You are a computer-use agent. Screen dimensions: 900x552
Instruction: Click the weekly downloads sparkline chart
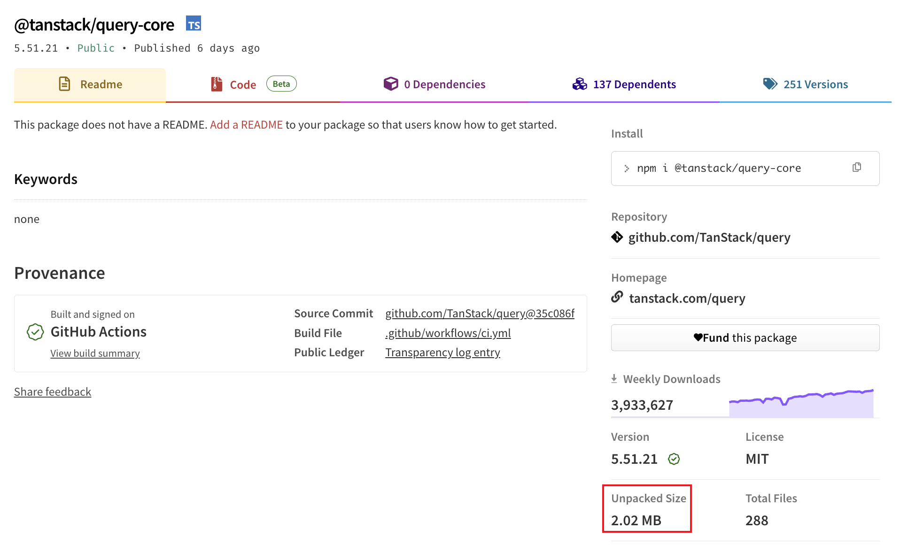pyautogui.click(x=801, y=404)
